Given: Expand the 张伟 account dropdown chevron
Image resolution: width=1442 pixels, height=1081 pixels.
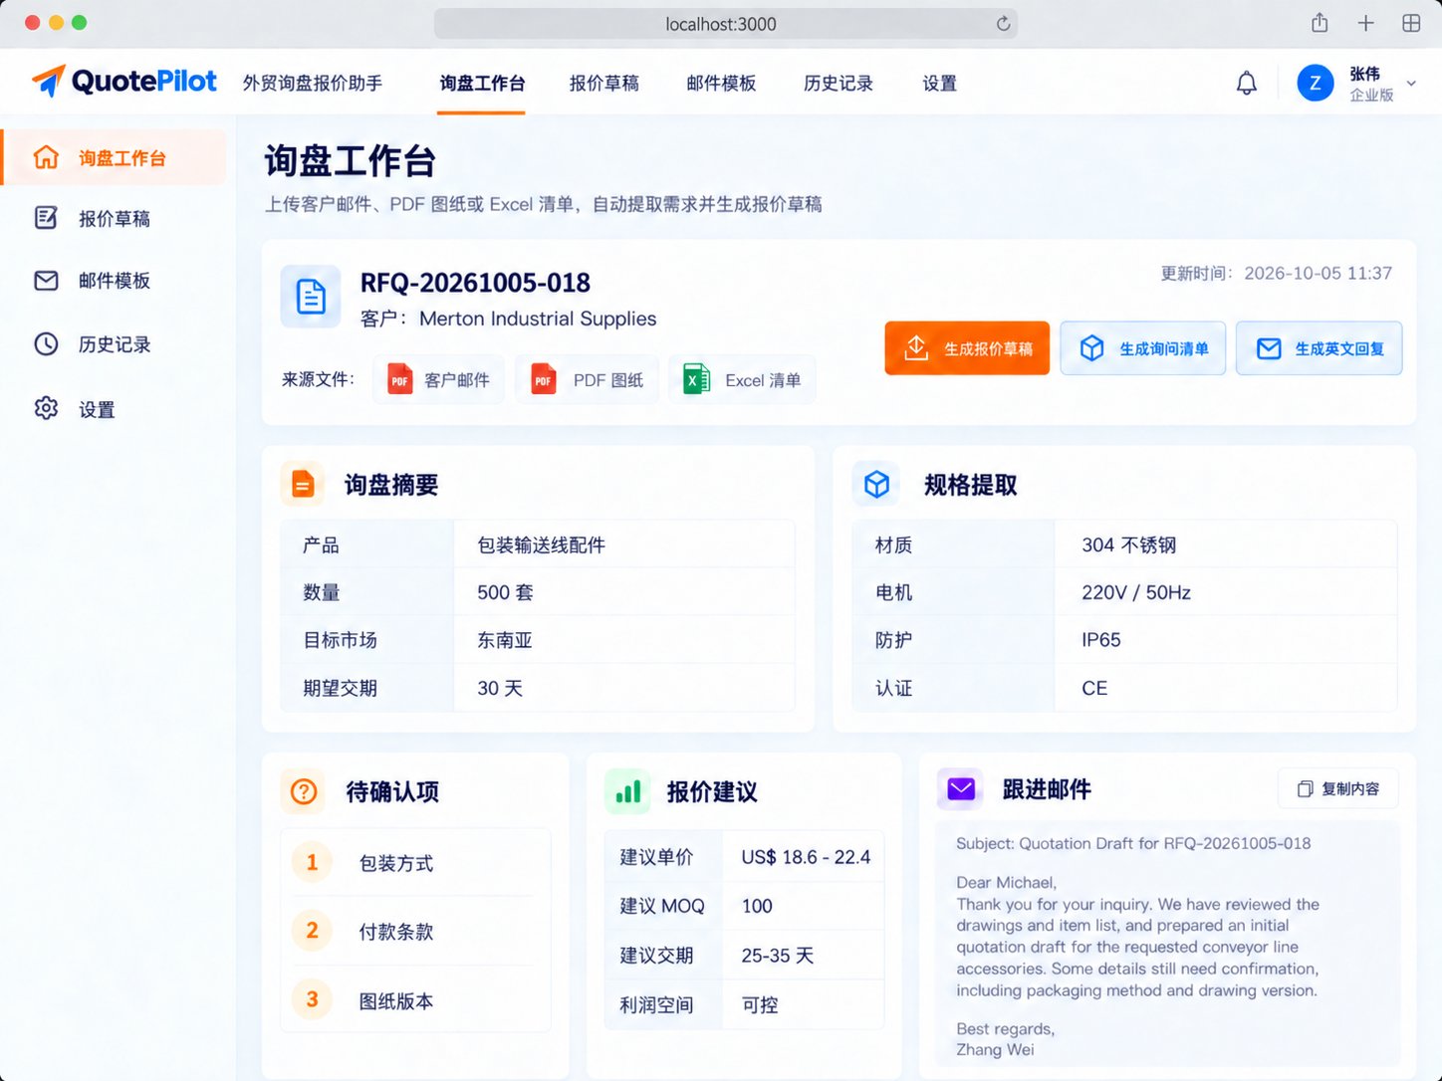Looking at the screenshot, I should pos(1411,84).
